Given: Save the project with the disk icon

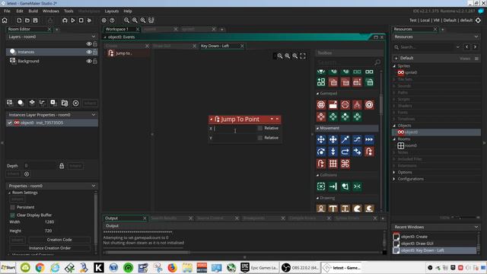Looking at the screenshot, I should click(x=36, y=21).
